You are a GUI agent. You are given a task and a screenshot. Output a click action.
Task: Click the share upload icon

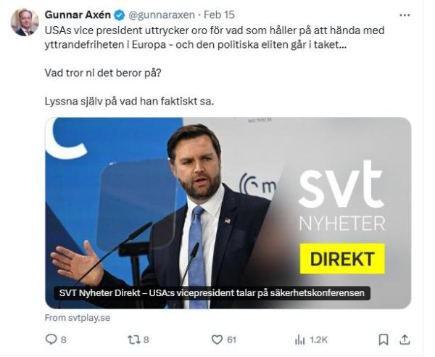click(x=405, y=340)
